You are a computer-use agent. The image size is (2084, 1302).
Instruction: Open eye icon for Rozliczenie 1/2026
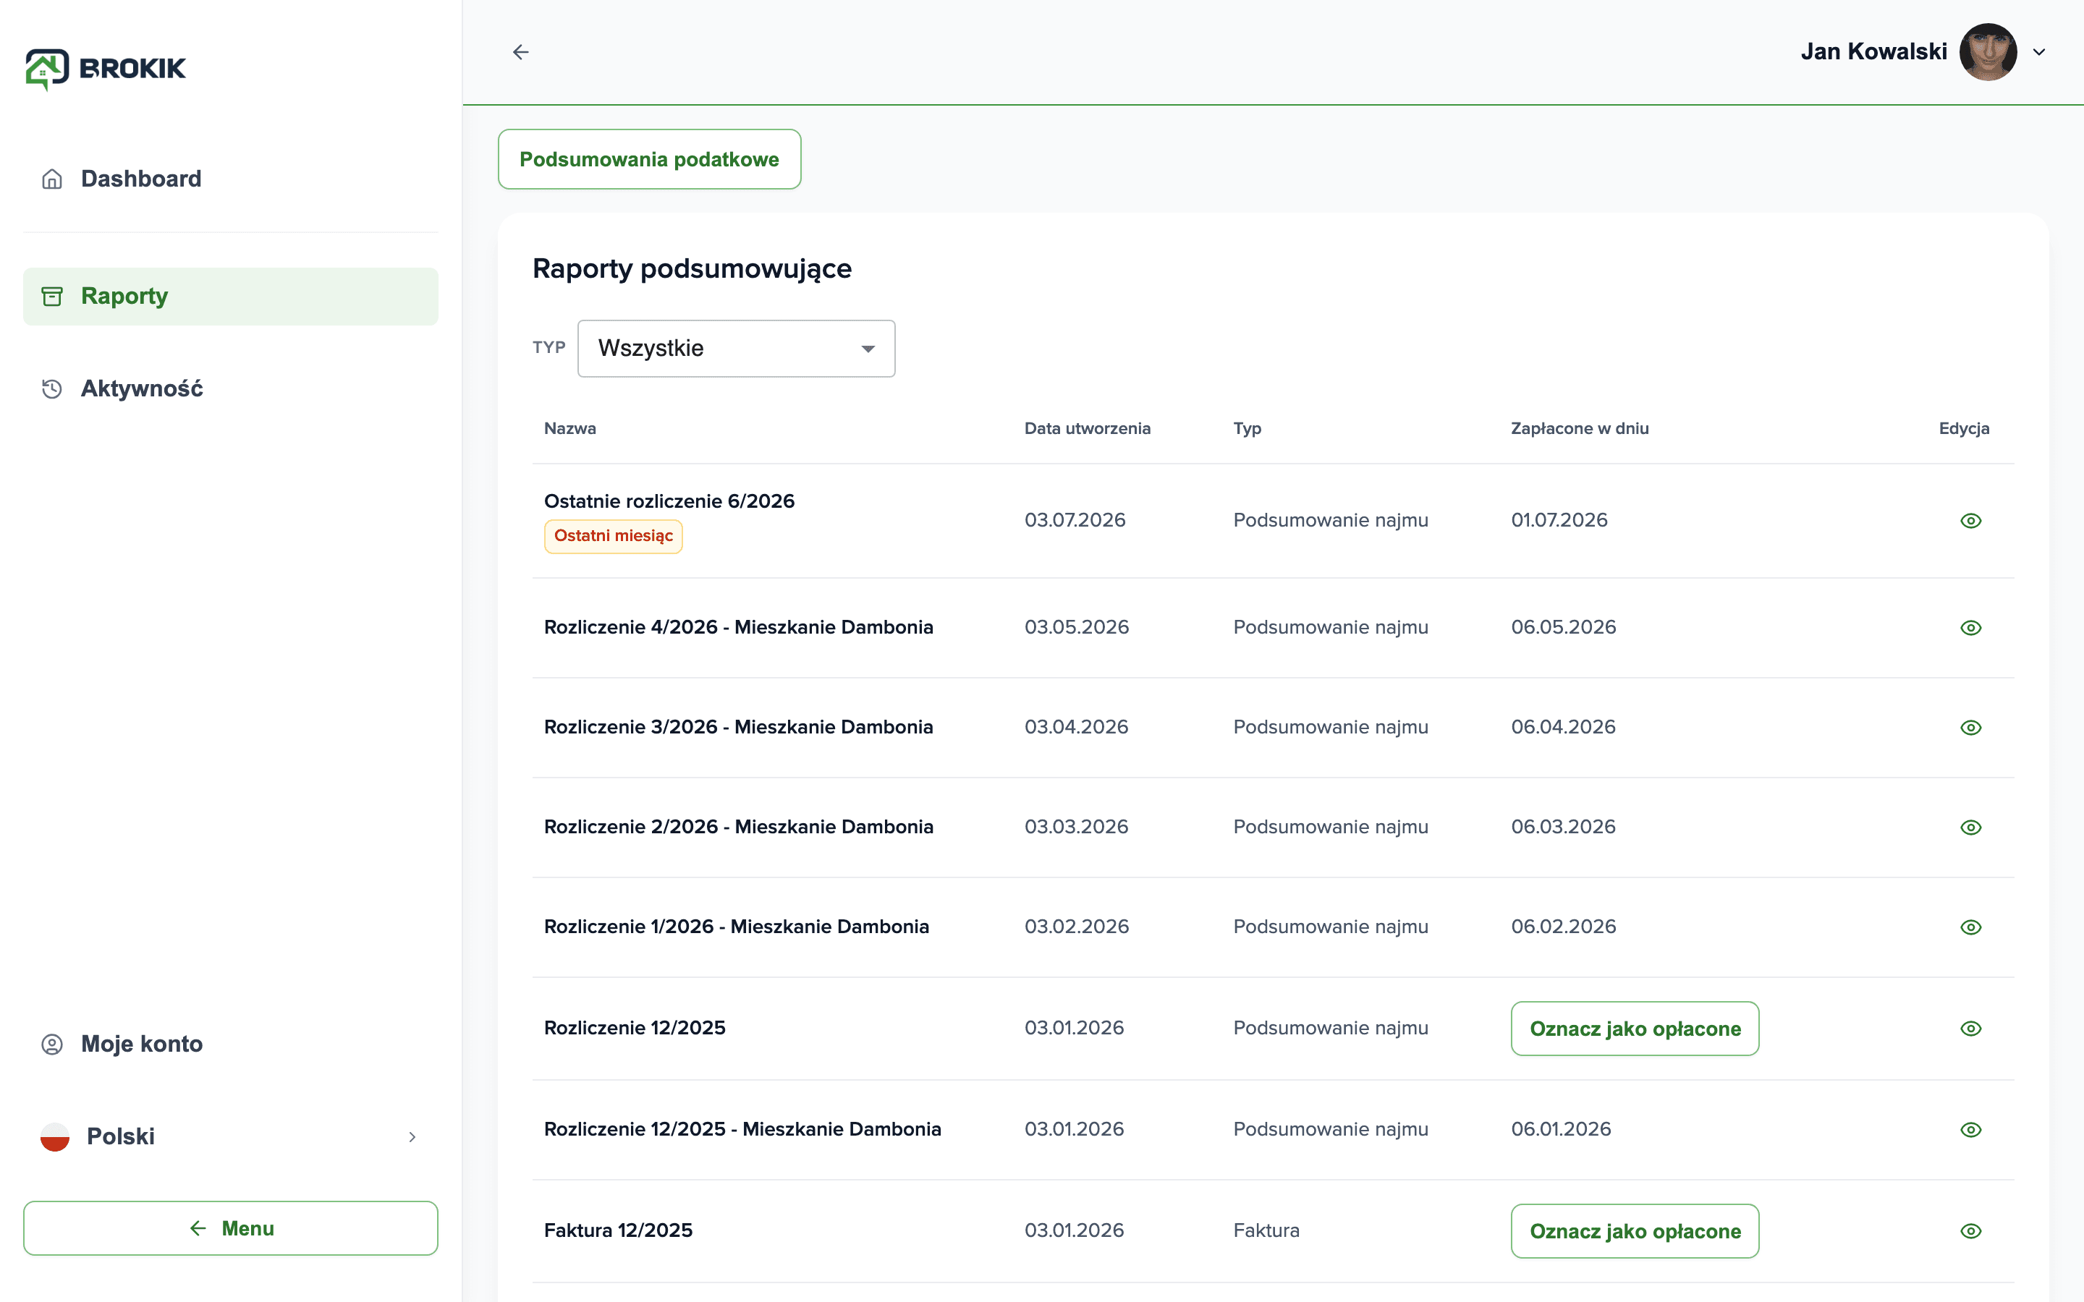point(1970,927)
